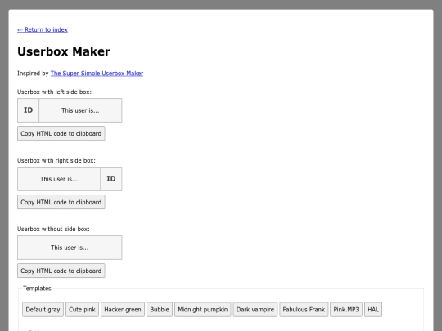Click the userbox preview without side box
This screenshot has width=442, height=331.
pos(70,248)
